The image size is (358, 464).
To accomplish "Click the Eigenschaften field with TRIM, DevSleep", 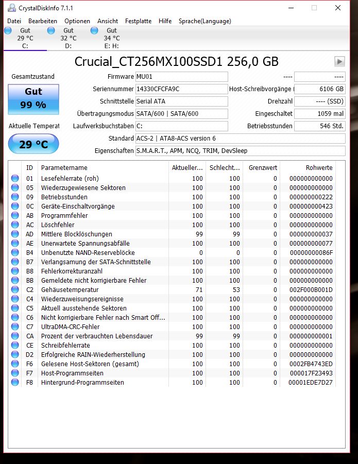I will click(x=240, y=150).
